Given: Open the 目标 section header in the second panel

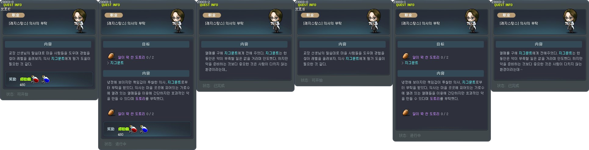Looking at the screenshot, I should click(x=146, y=44).
